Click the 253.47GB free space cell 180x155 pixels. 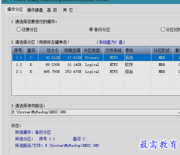tap(71, 72)
